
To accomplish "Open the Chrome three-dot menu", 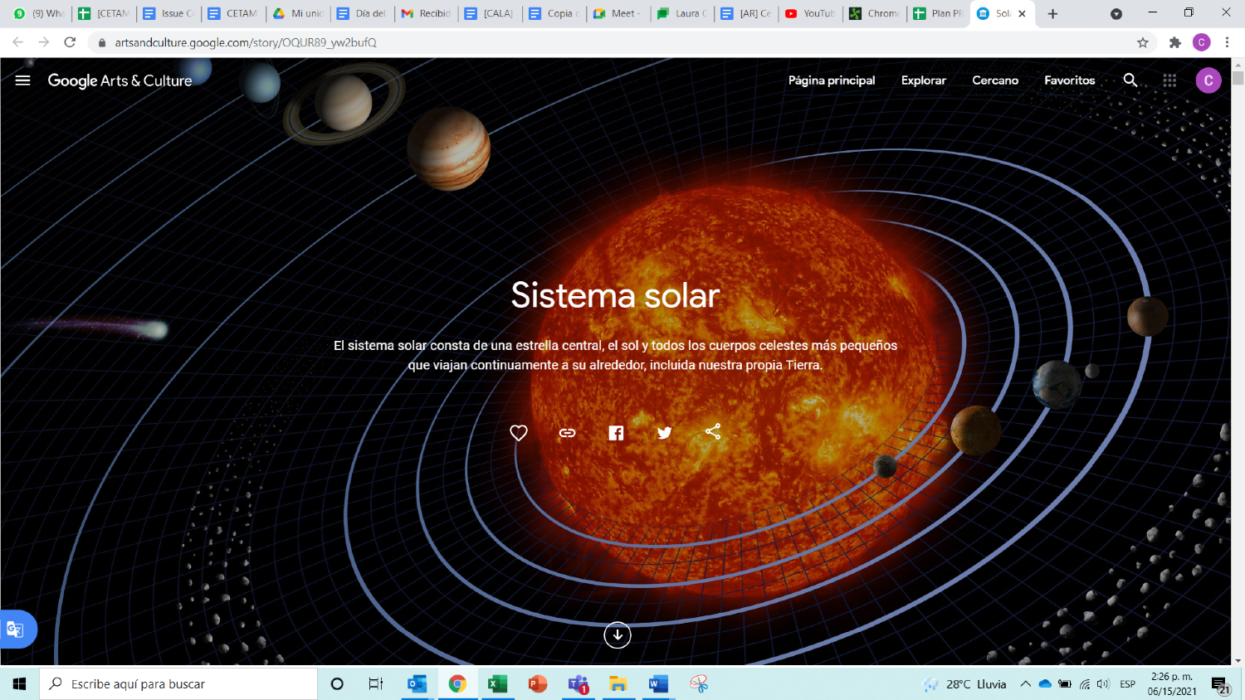I will (1227, 42).
